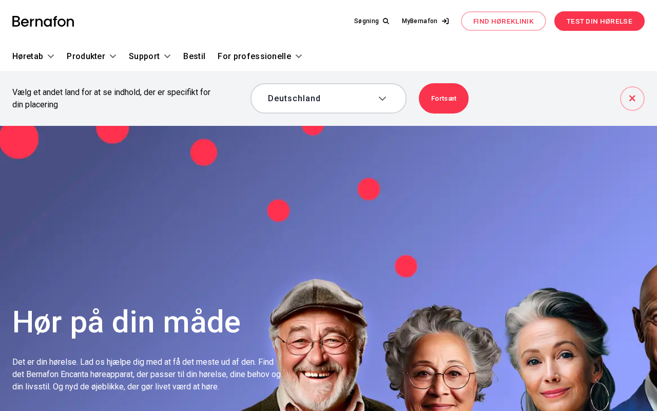Open the Produkter menu item
Viewport: 657px width, 411px height.
click(86, 57)
